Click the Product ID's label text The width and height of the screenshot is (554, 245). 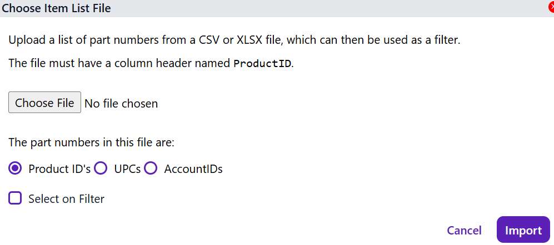[59, 169]
